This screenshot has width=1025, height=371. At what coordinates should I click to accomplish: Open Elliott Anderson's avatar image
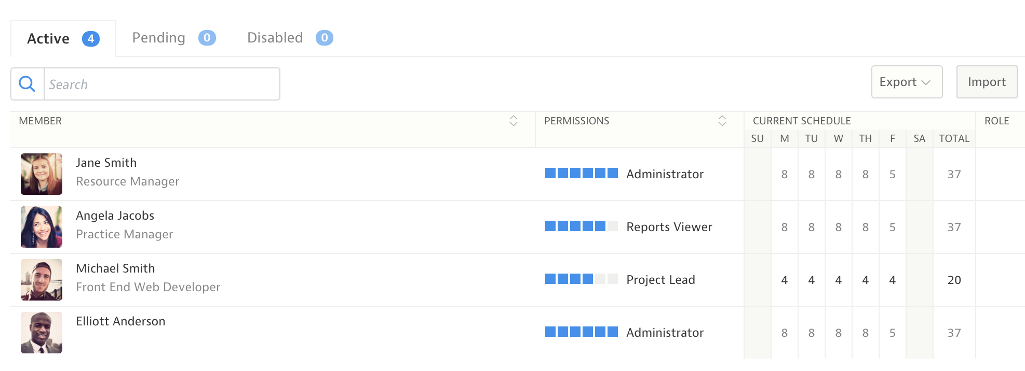pyautogui.click(x=42, y=333)
